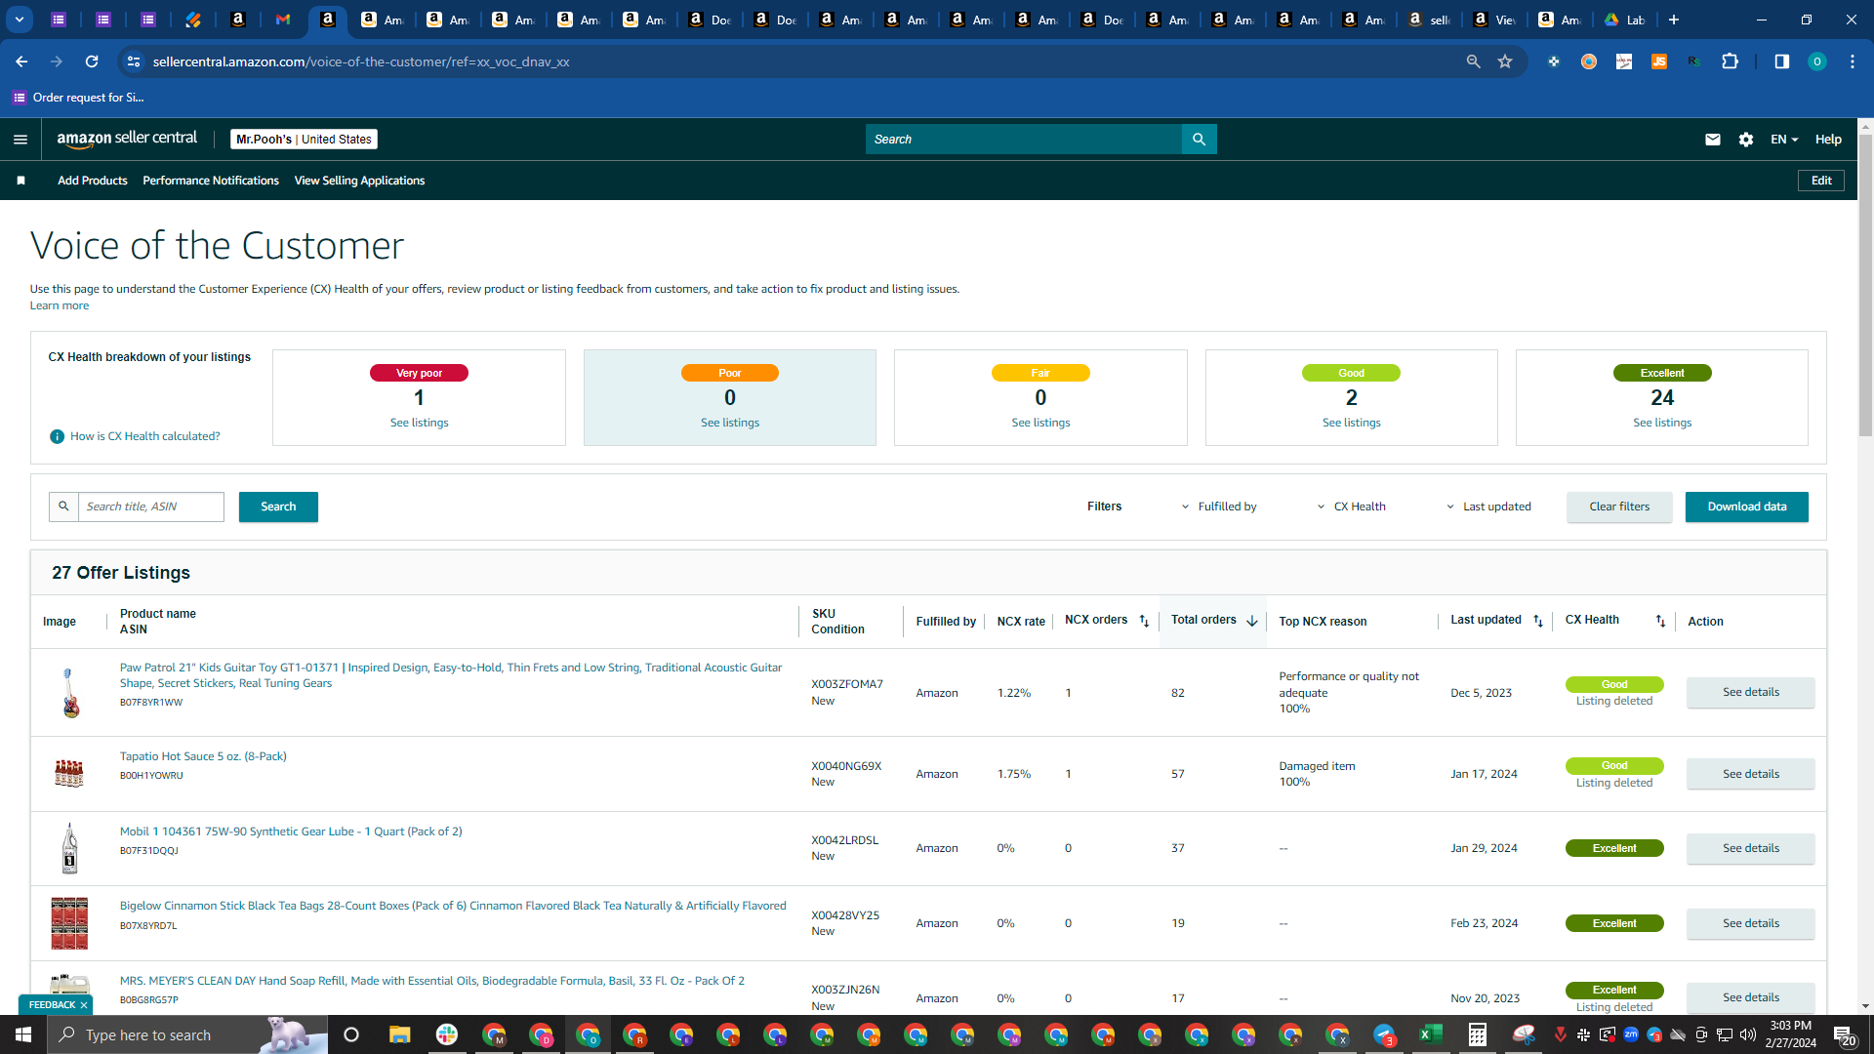Open View Selling Applications

click(359, 181)
